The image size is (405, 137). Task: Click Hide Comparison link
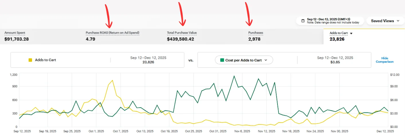click(385, 60)
